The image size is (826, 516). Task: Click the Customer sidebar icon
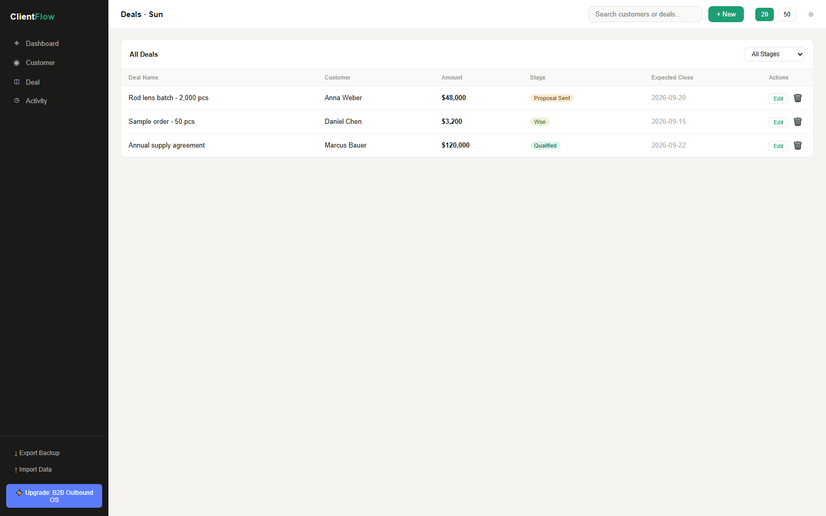click(x=17, y=63)
